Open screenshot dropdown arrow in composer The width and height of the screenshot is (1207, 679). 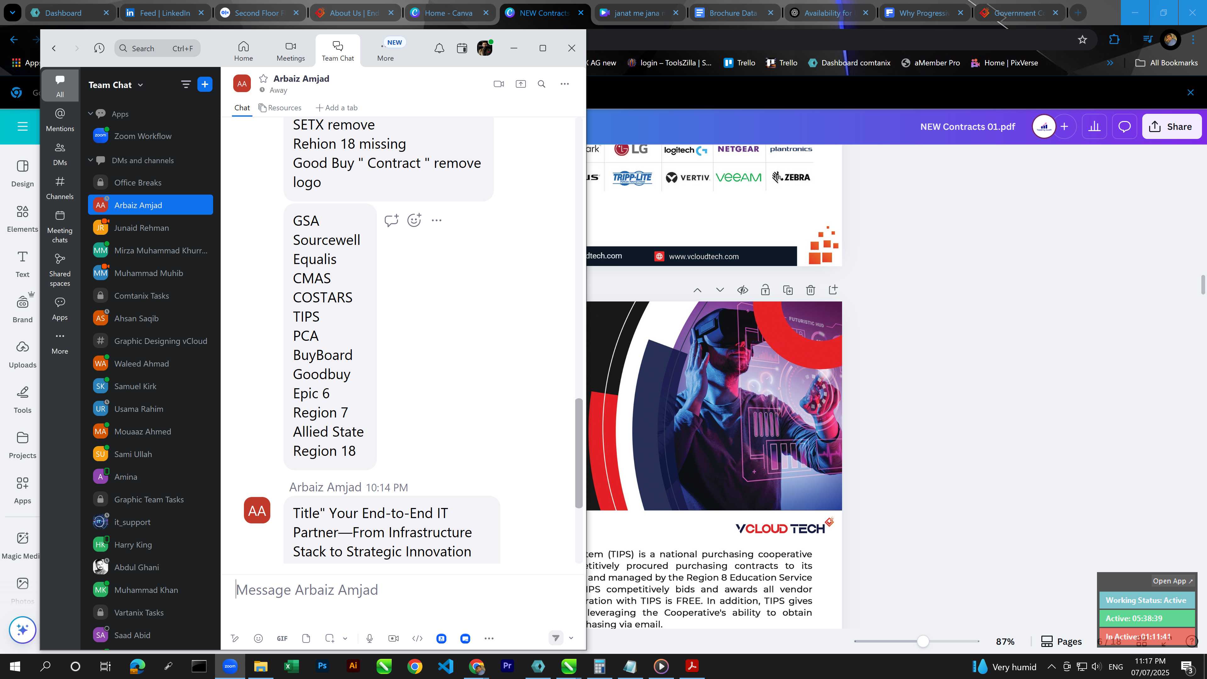(x=345, y=639)
